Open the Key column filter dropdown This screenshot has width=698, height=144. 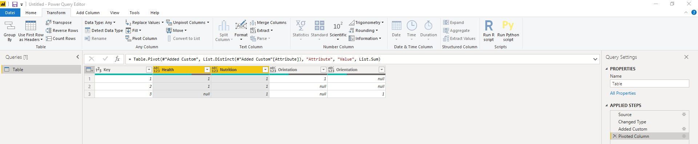click(x=149, y=70)
